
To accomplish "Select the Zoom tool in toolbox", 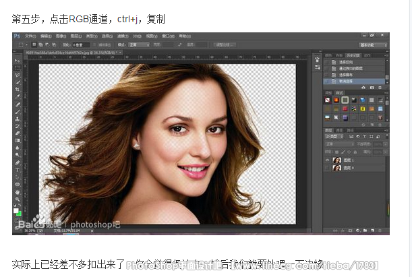I will (18, 199).
